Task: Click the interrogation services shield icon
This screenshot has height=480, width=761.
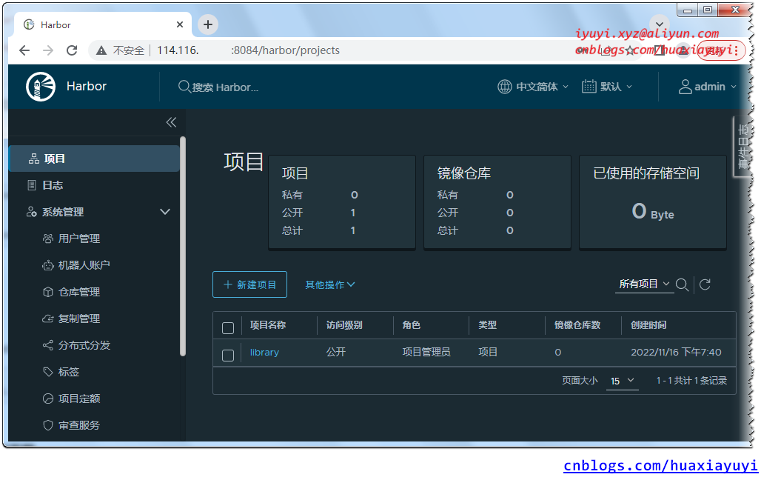Action: (x=47, y=425)
